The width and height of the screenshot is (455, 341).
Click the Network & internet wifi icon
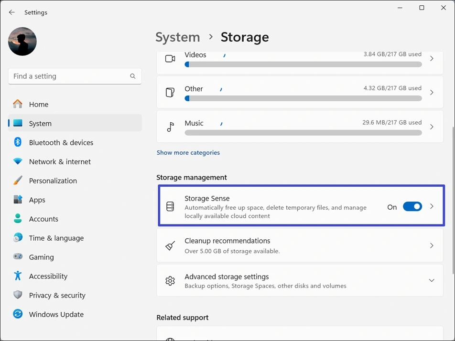coord(18,161)
